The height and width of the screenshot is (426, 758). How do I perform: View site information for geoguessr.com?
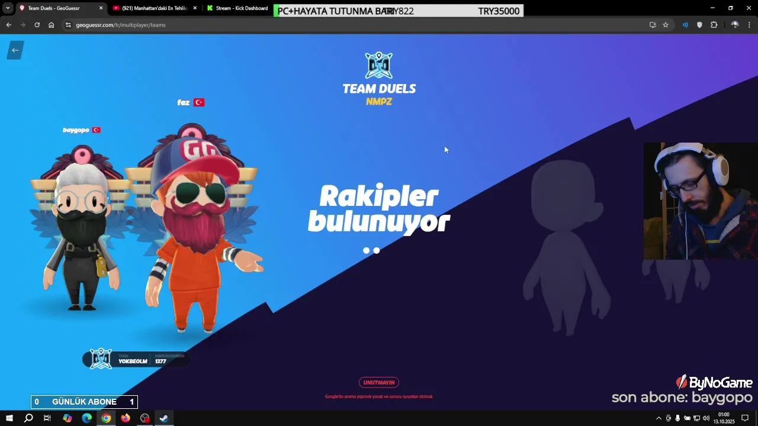click(x=68, y=25)
